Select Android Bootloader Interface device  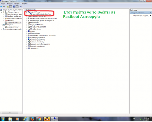click(41, 14)
